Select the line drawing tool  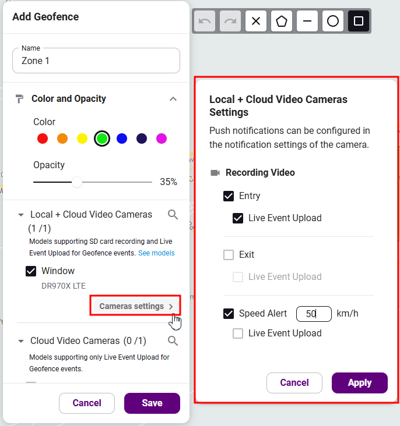307,21
